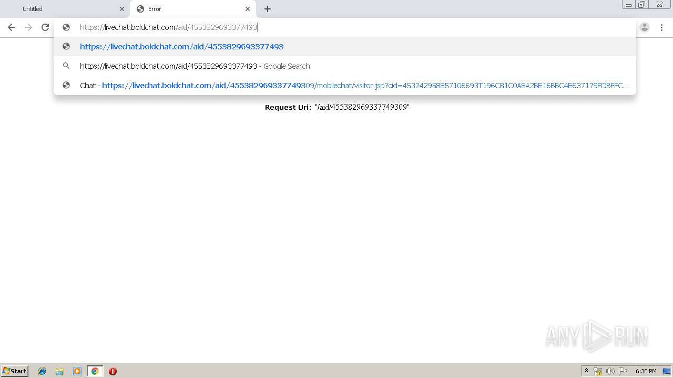This screenshot has height=378, width=673.
Task: Click globe icon of first suggestion
Action: 66,47
